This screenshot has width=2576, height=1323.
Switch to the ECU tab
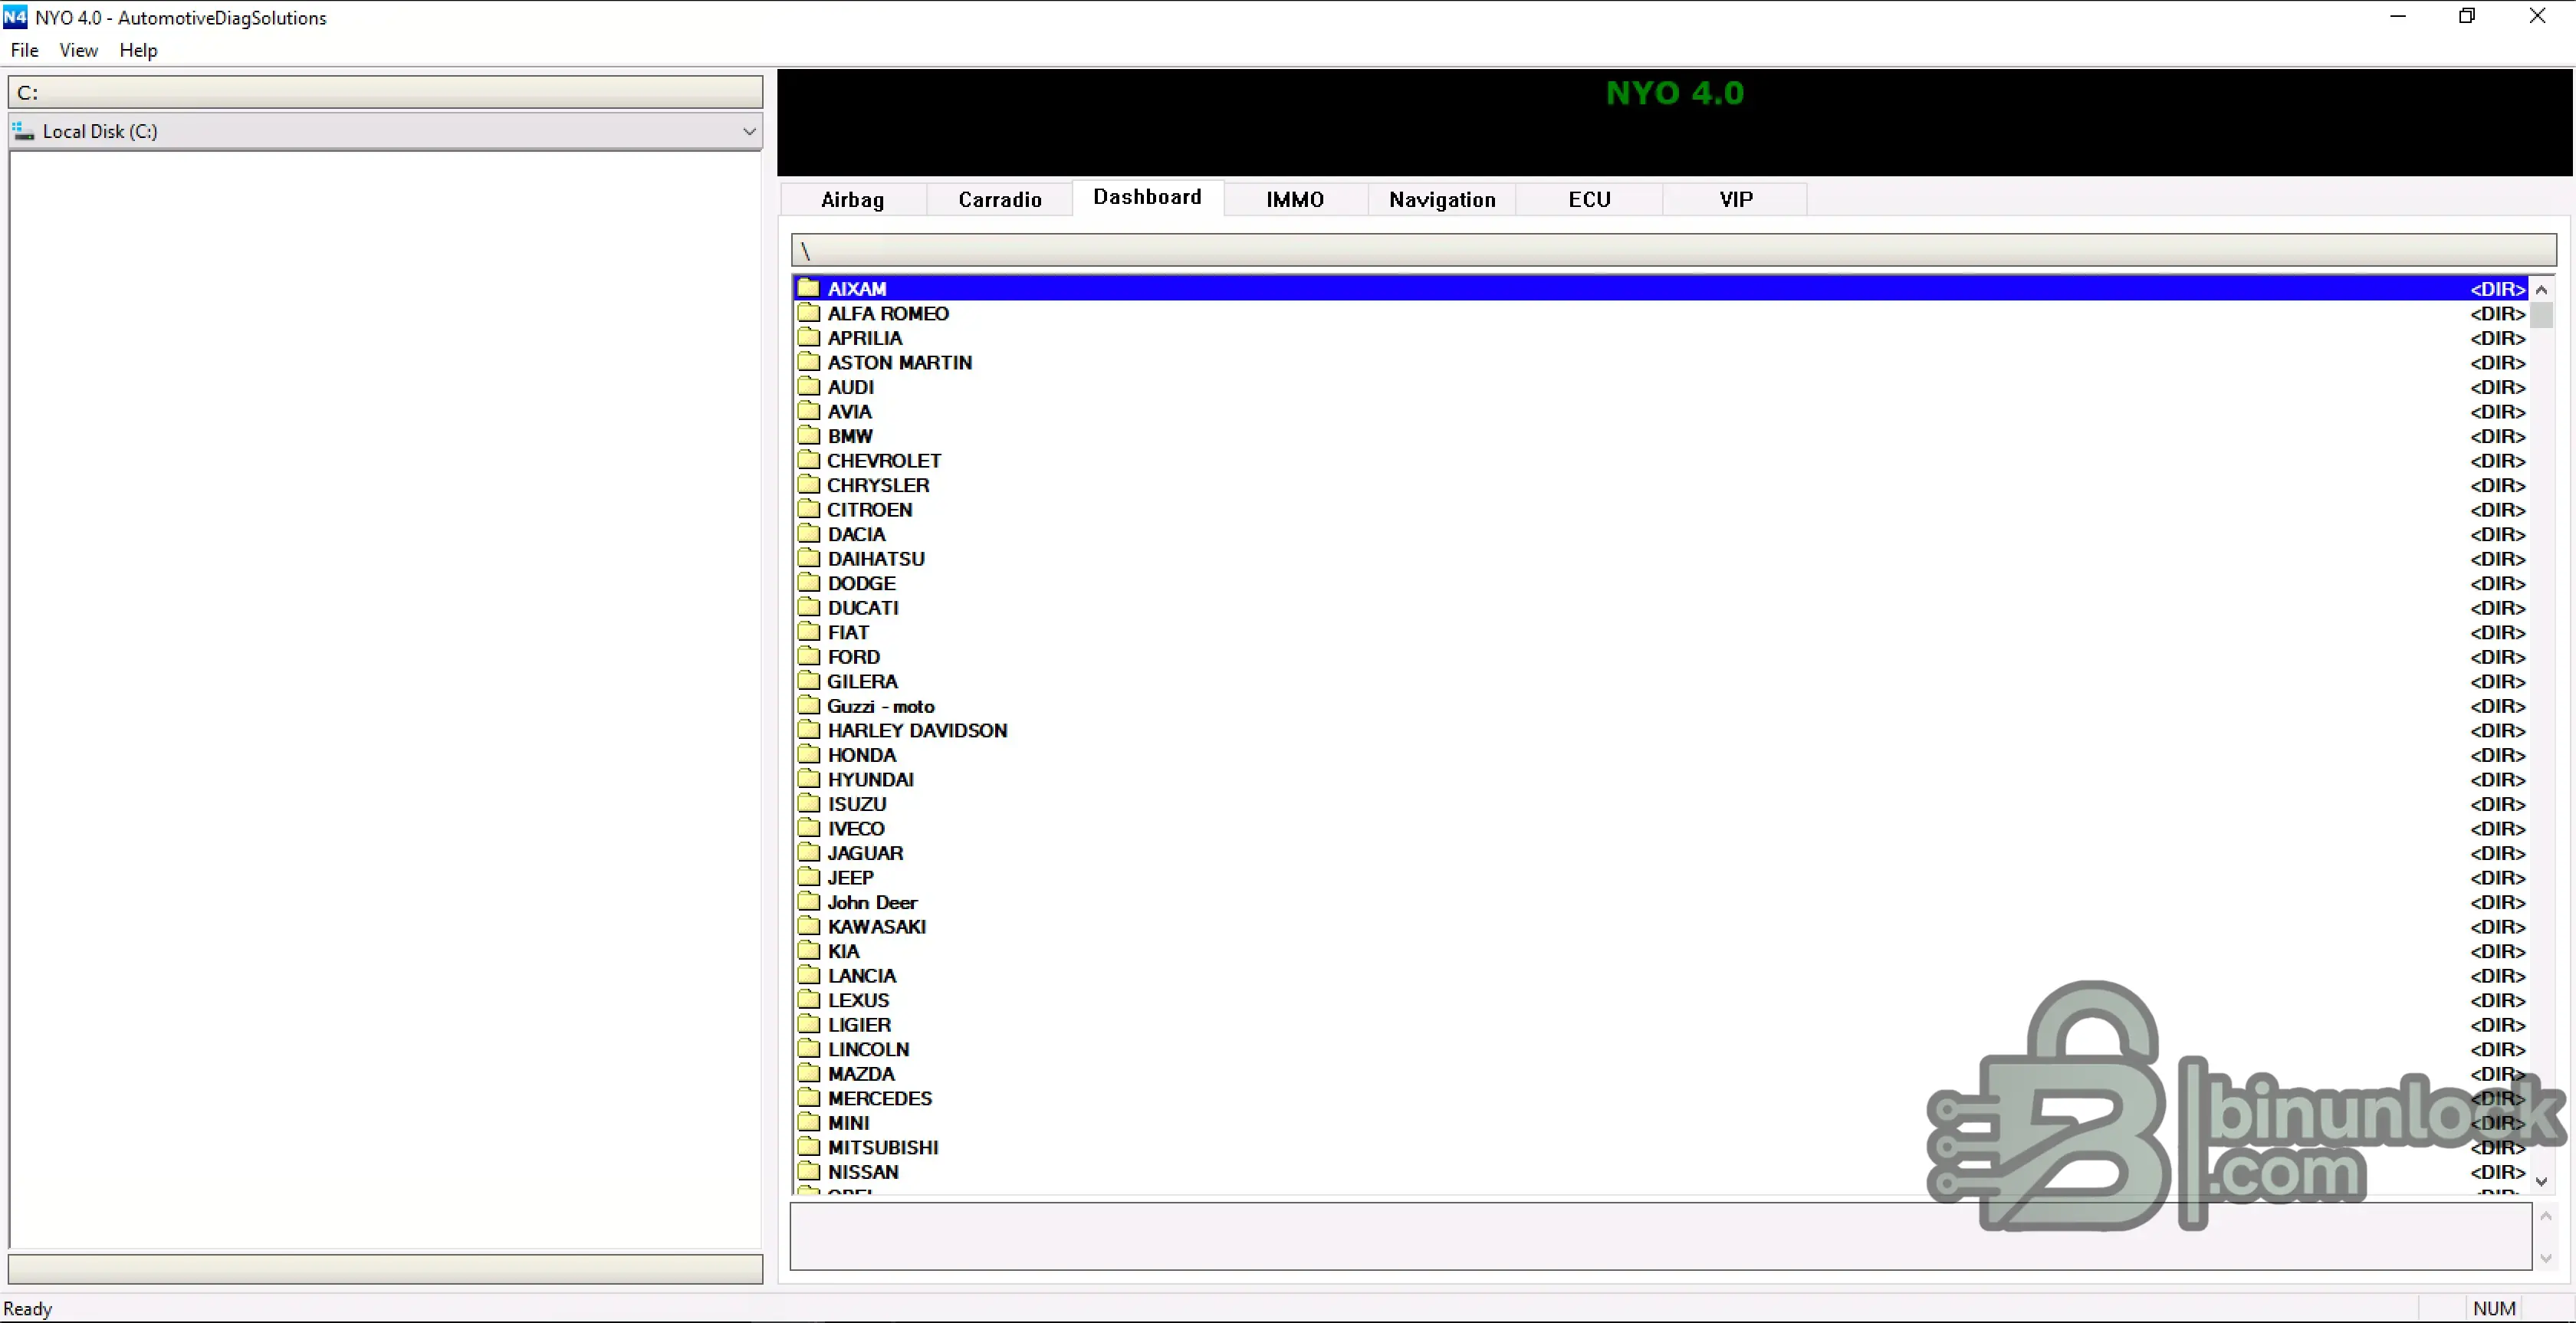point(1589,199)
